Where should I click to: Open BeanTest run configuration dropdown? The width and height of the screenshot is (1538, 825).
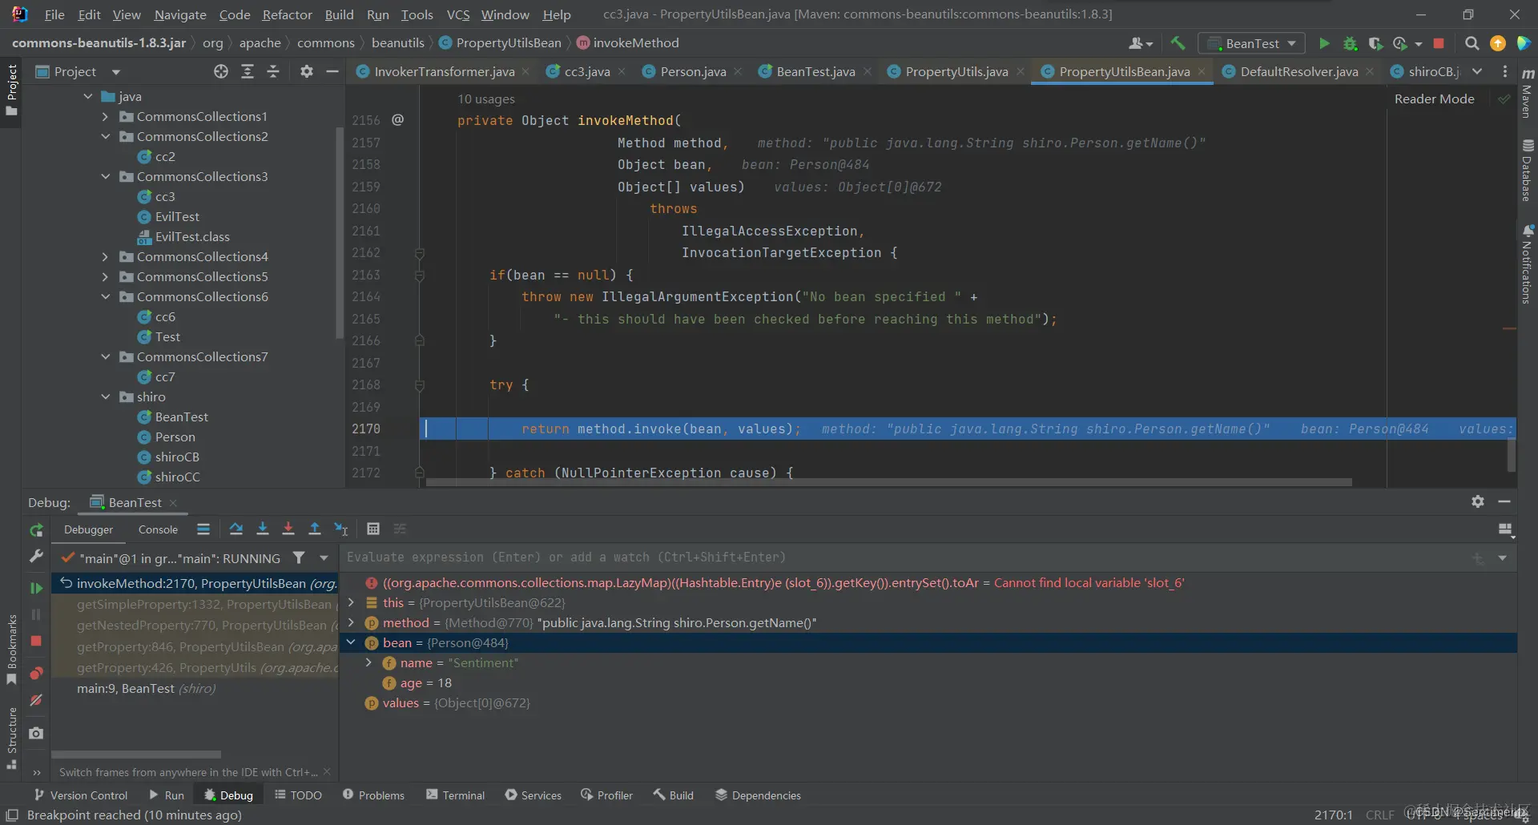click(1251, 43)
